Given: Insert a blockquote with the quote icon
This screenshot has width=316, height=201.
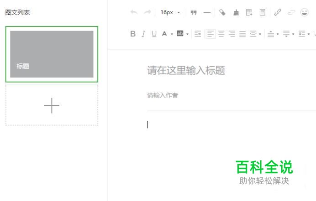Looking at the screenshot, I should (x=194, y=12).
